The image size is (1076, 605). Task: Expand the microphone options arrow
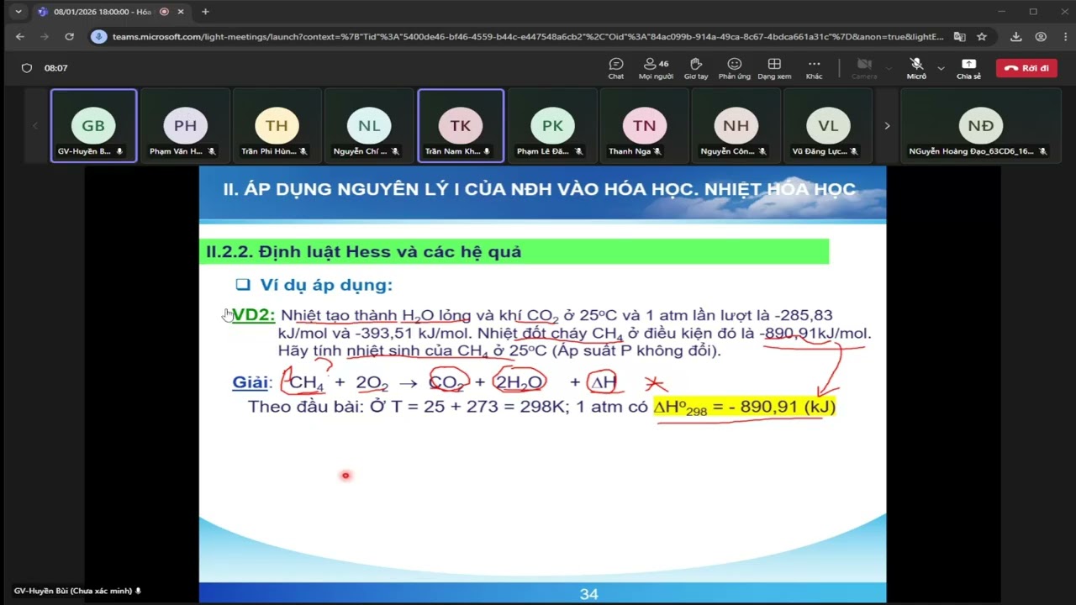click(x=941, y=68)
